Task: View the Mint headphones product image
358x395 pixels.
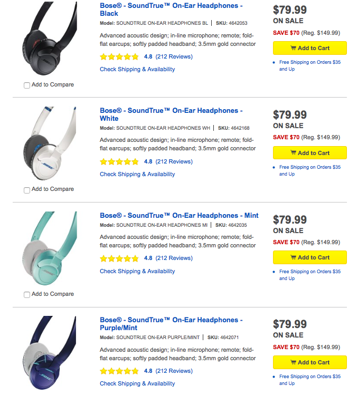Action: (50, 250)
